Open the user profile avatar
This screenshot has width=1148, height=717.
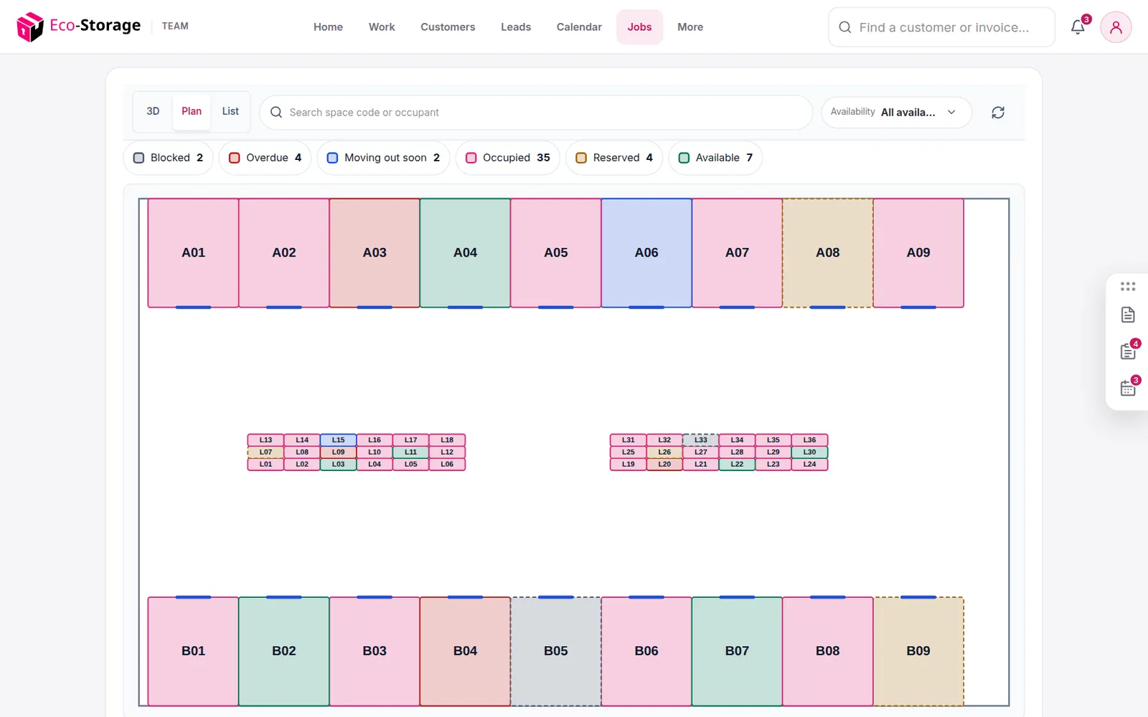pos(1116,27)
